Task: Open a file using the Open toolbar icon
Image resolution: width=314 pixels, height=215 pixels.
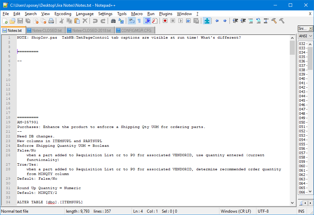Action: pos(12,21)
